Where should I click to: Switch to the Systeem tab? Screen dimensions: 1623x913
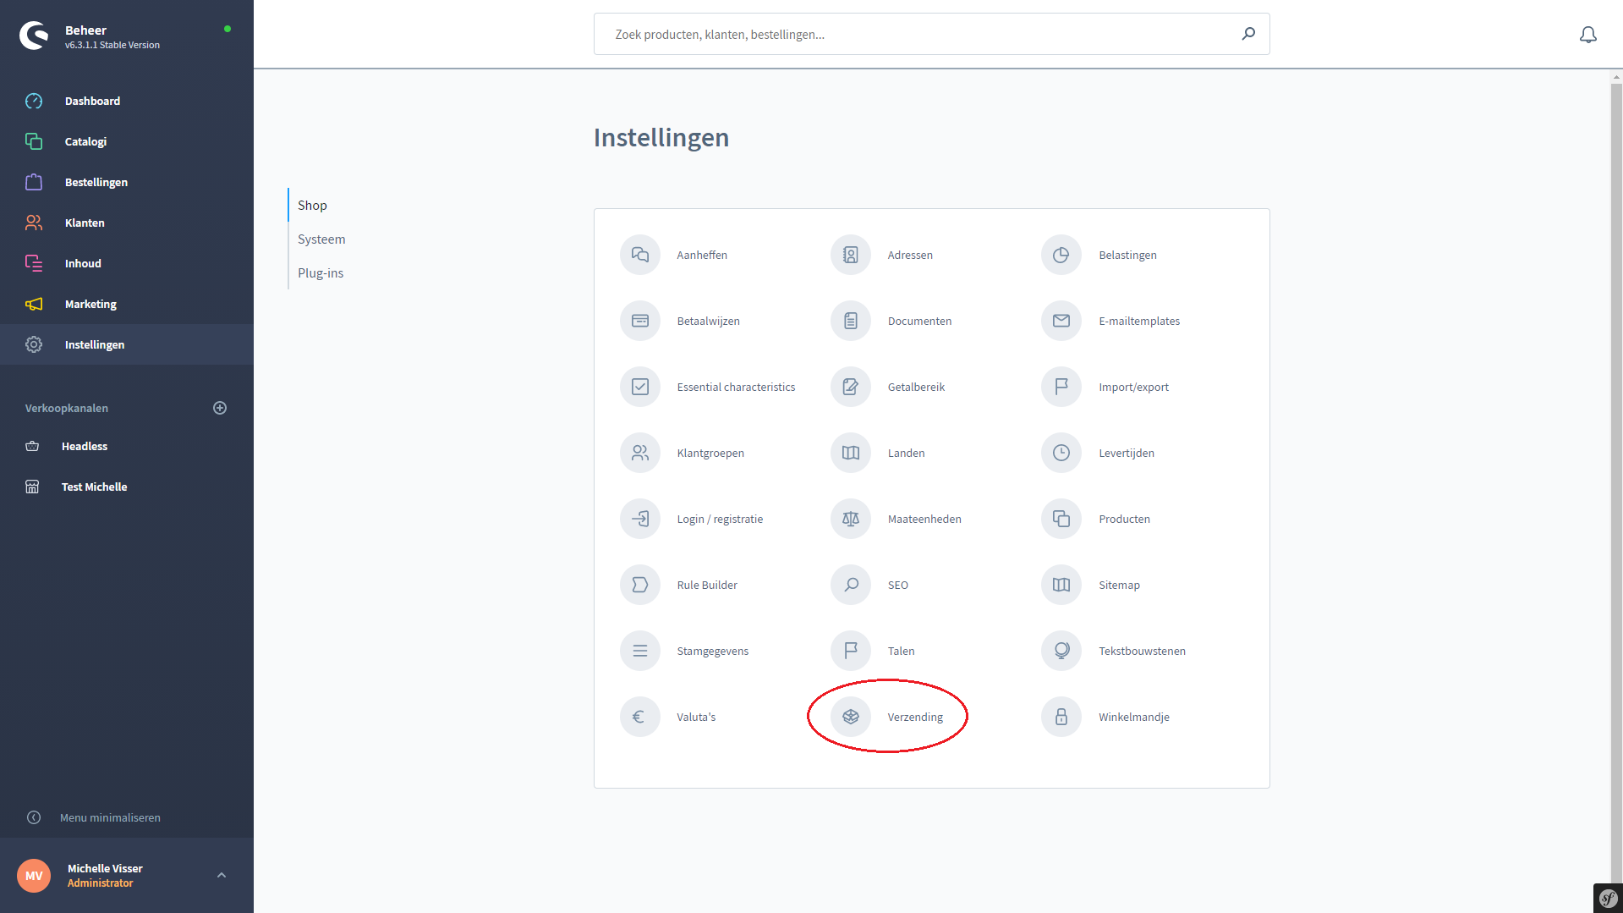pos(321,239)
